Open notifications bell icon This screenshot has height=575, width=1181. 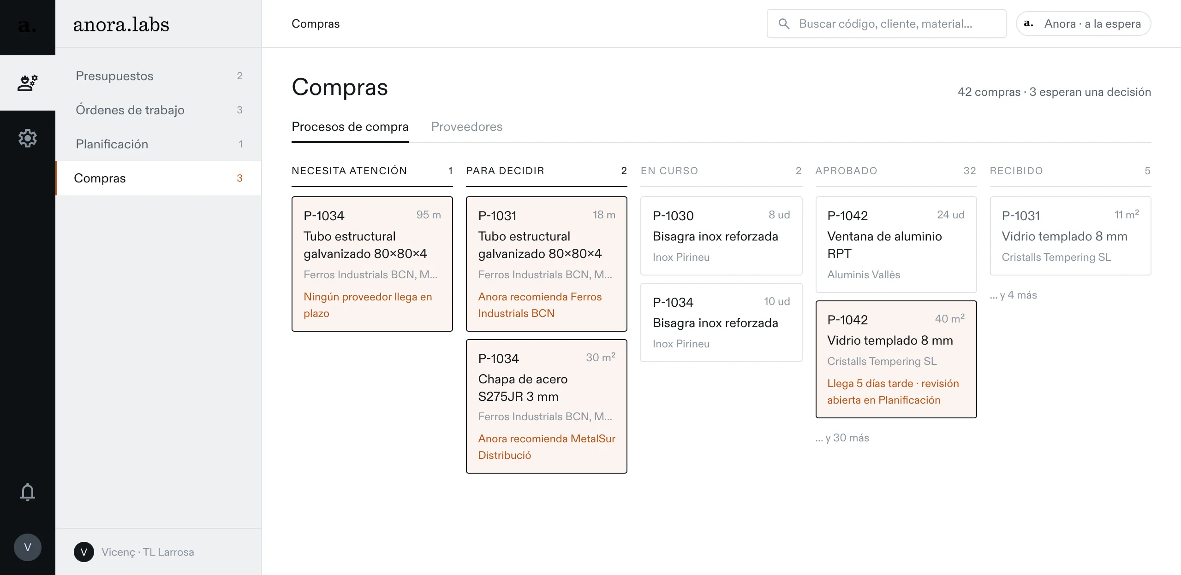click(x=27, y=492)
